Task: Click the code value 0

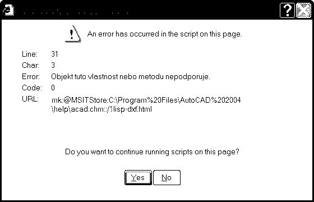Action: tap(53, 88)
